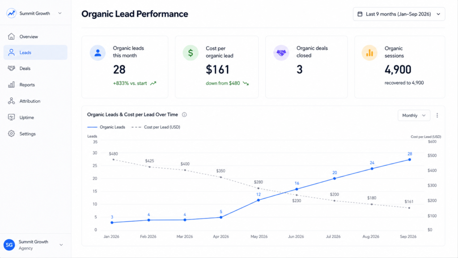Click the info icon beside chart title
This screenshot has width=458, height=258.
(184, 115)
